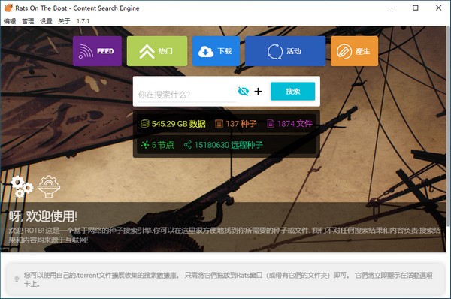Click the filter funnel gear icon
Image resolution: width=451 pixels, height=299 pixels.
(x=49, y=186)
